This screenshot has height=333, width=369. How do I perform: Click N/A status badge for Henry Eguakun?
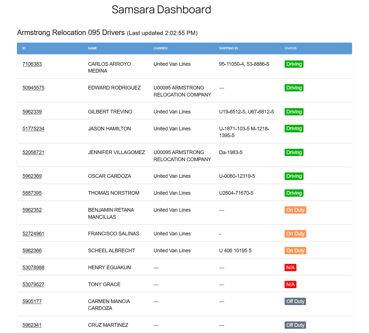pos(291,268)
